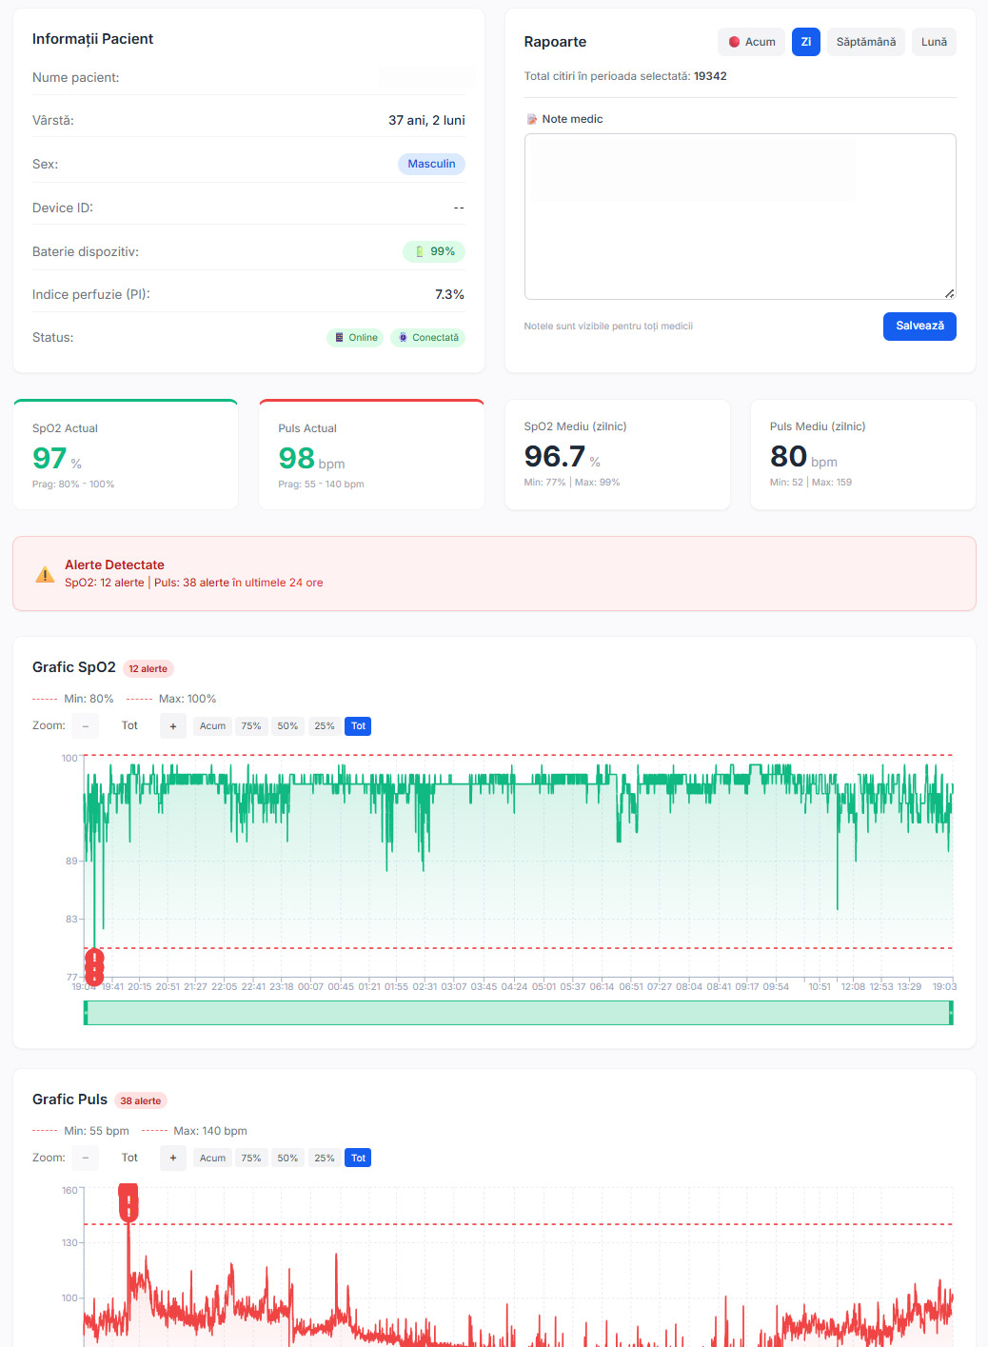
Task: Set SpO2 chart zoom to 50%
Action: [x=287, y=726]
